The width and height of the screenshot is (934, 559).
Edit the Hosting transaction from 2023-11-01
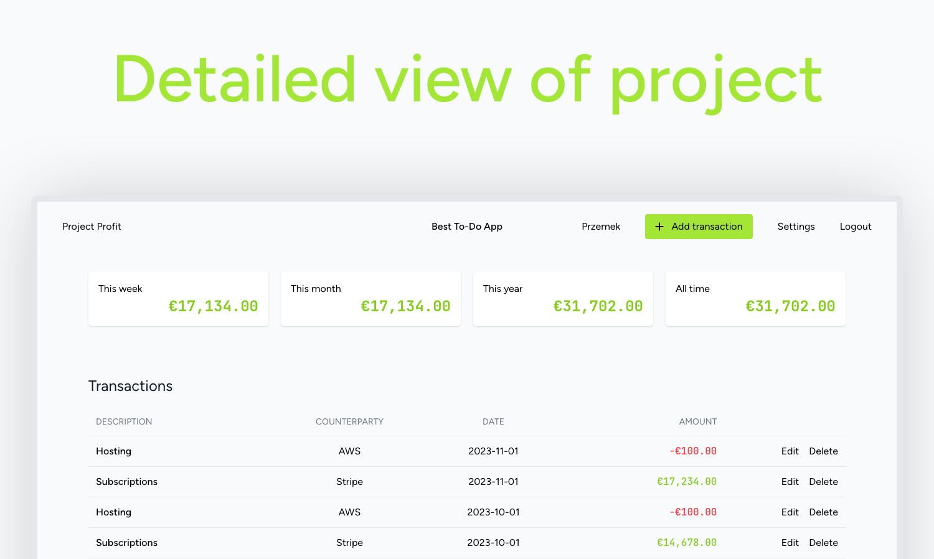tap(790, 451)
